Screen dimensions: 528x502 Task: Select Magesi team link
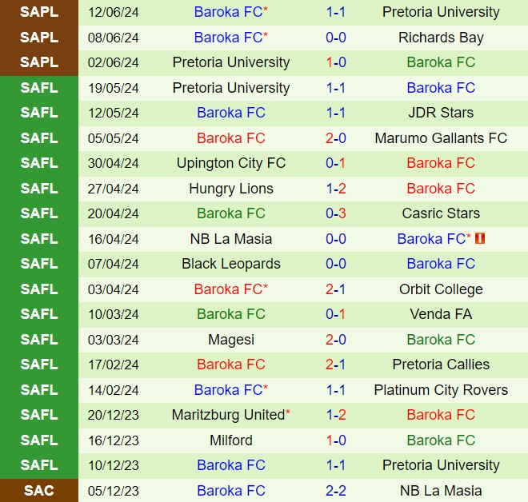pos(231,340)
